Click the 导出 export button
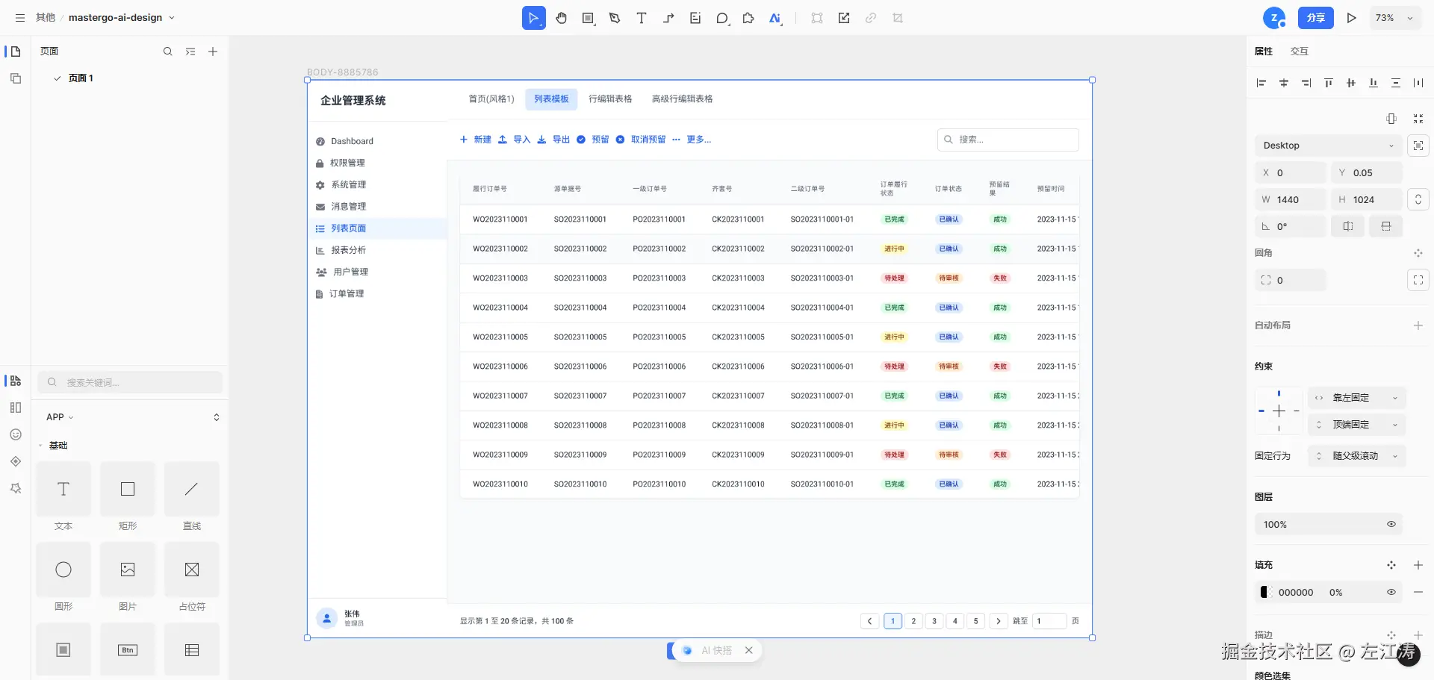Image resolution: width=1434 pixels, height=680 pixels. [x=553, y=140]
